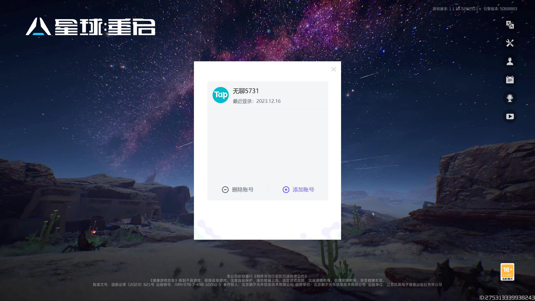Click the last login date 2023.12.16

[268, 101]
